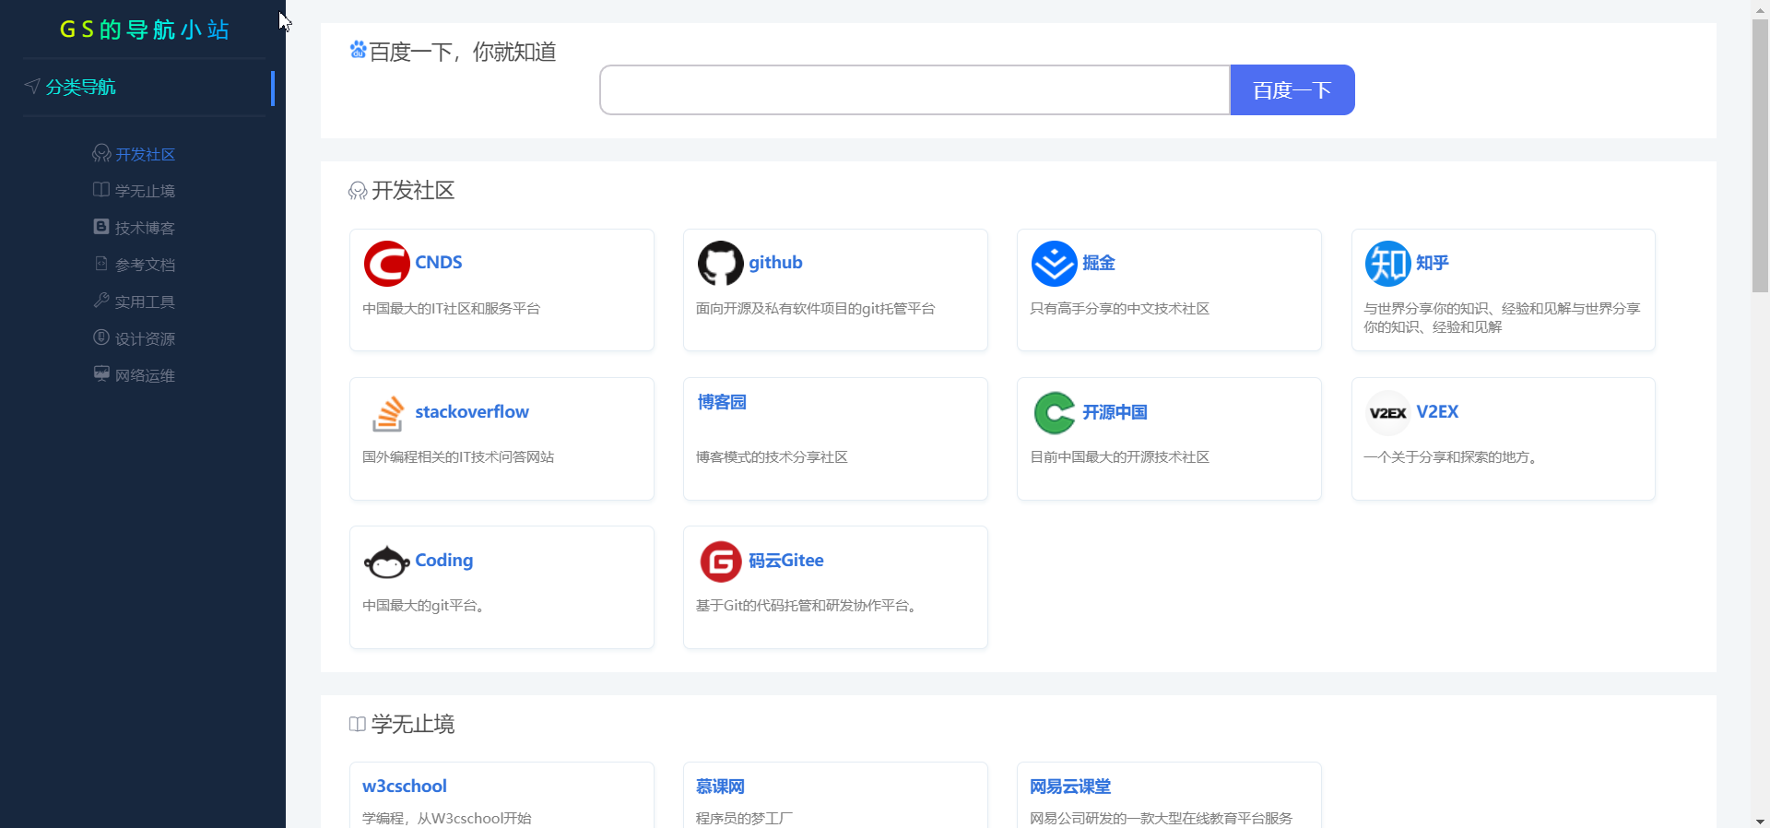The height and width of the screenshot is (828, 1770).
Task: Click the 码云Gitee red logo icon
Action: pos(721,562)
